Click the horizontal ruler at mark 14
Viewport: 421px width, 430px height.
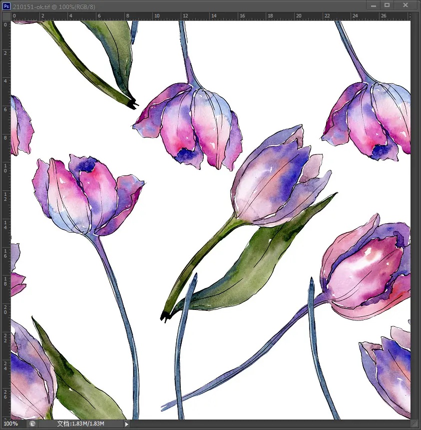[x=213, y=16]
